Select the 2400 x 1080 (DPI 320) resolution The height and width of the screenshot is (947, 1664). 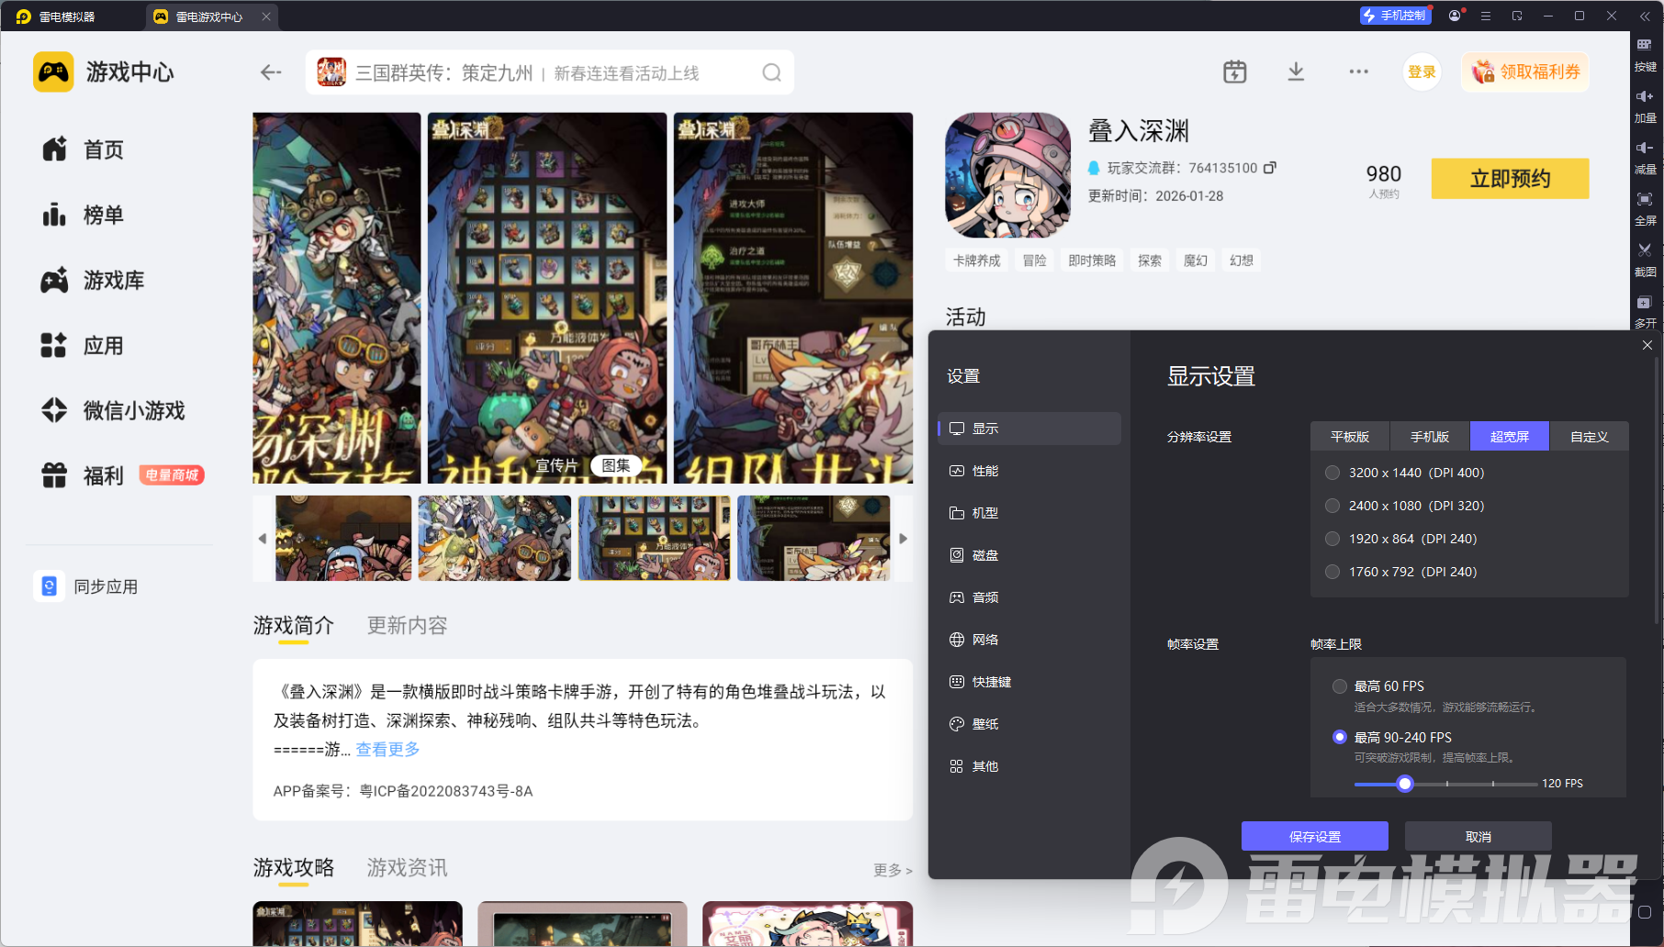coord(1332,506)
